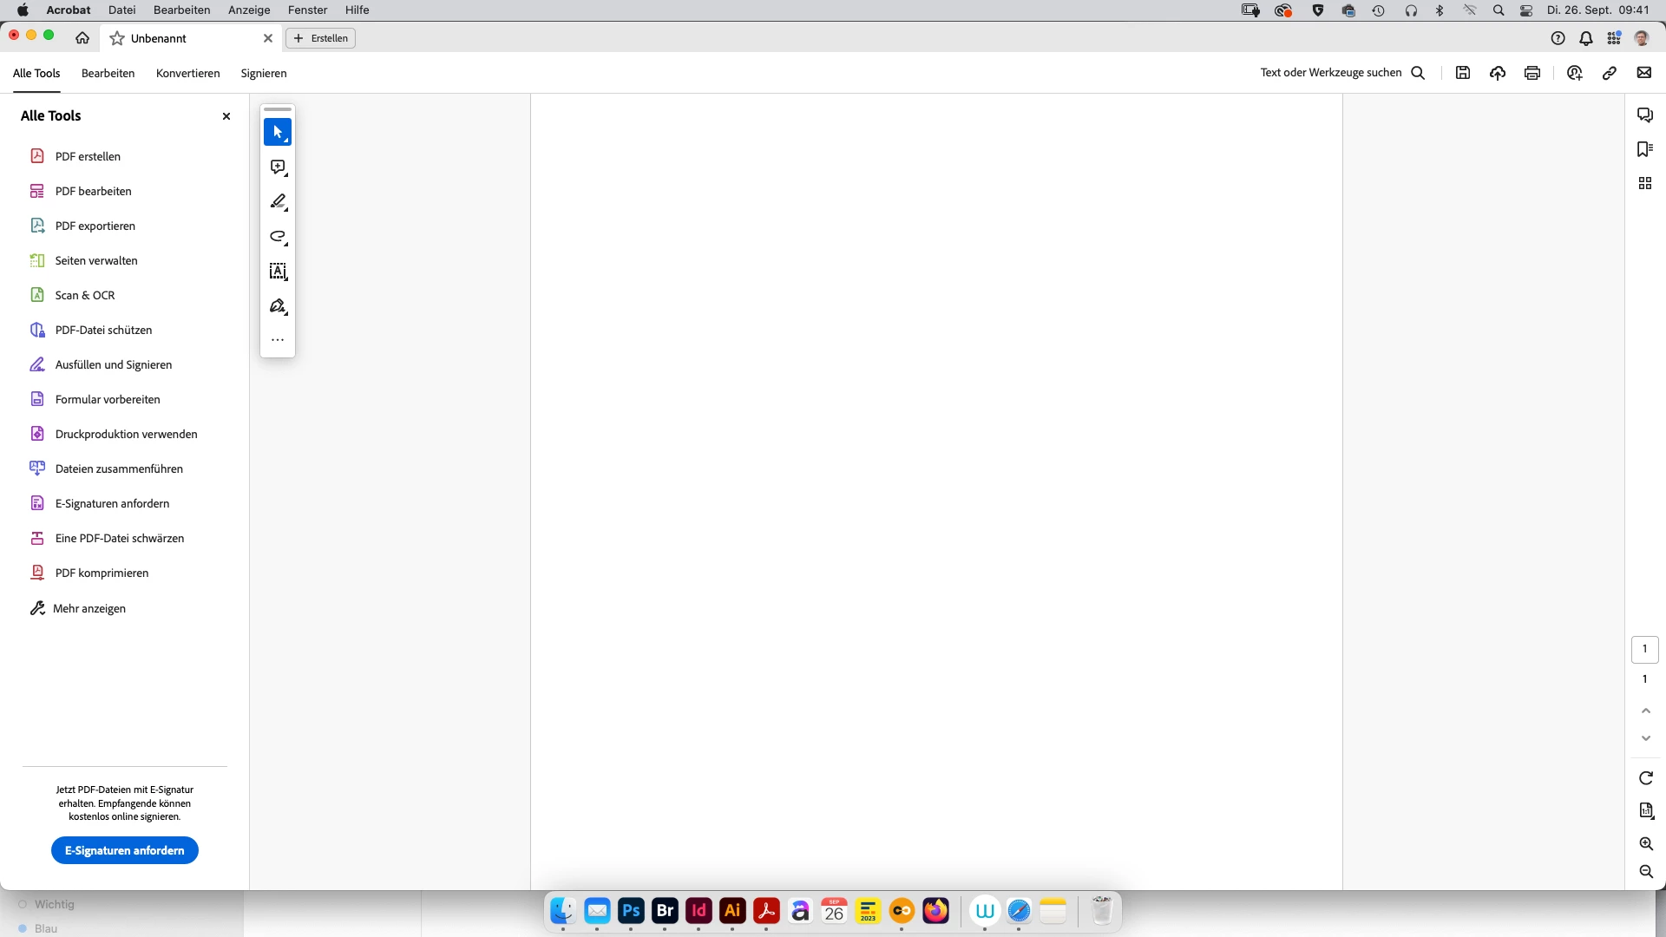The width and height of the screenshot is (1666, 937).
Task: Click the page number input field
Action: pos(1644,649)
